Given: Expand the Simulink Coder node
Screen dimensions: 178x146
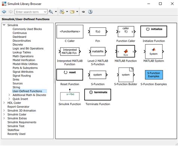Looking at the screenshot, I should tap(4, 114).
